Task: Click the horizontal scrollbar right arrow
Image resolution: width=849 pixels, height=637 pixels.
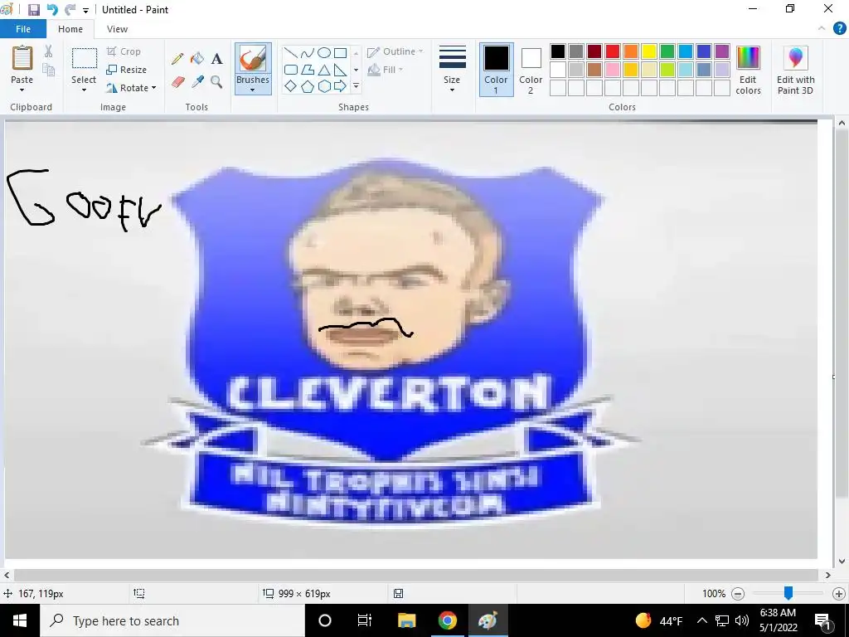Action: tap(828, 576)
